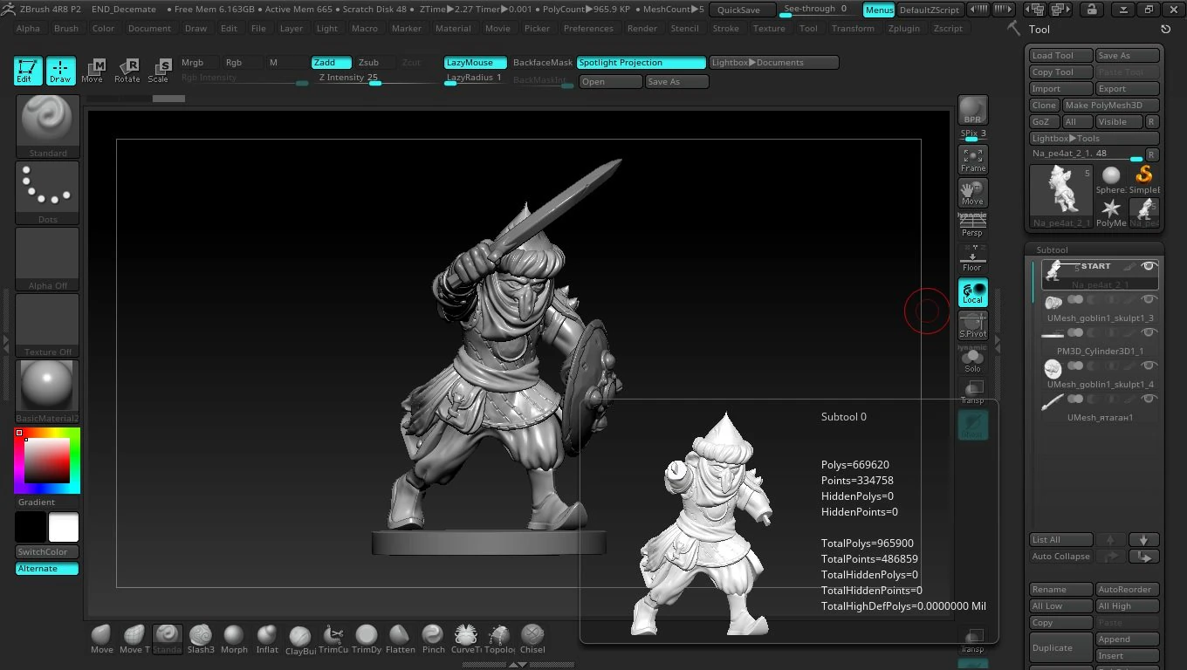Click the Frame view button
This screenshot has height=670, width=1187.
pyautogui.click(x=972, y=159)
